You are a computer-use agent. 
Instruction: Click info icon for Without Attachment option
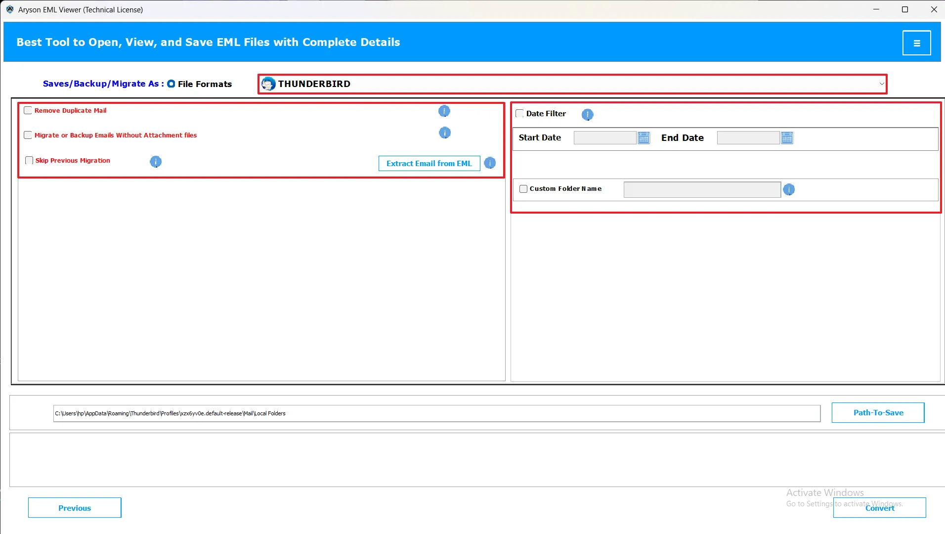tap(444, 133)
